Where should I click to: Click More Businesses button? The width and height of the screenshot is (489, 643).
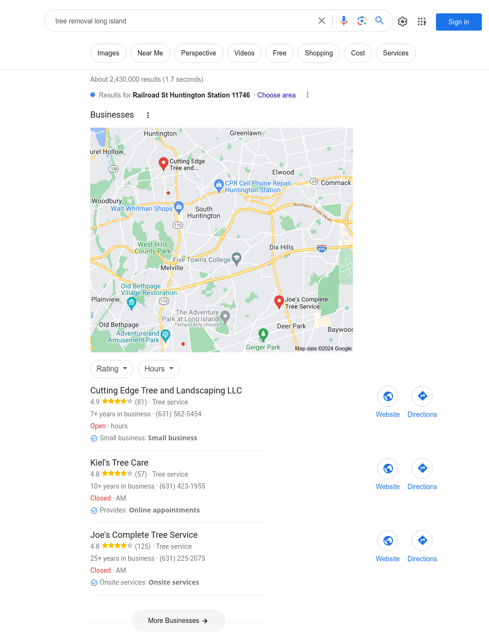coord(178,621)
